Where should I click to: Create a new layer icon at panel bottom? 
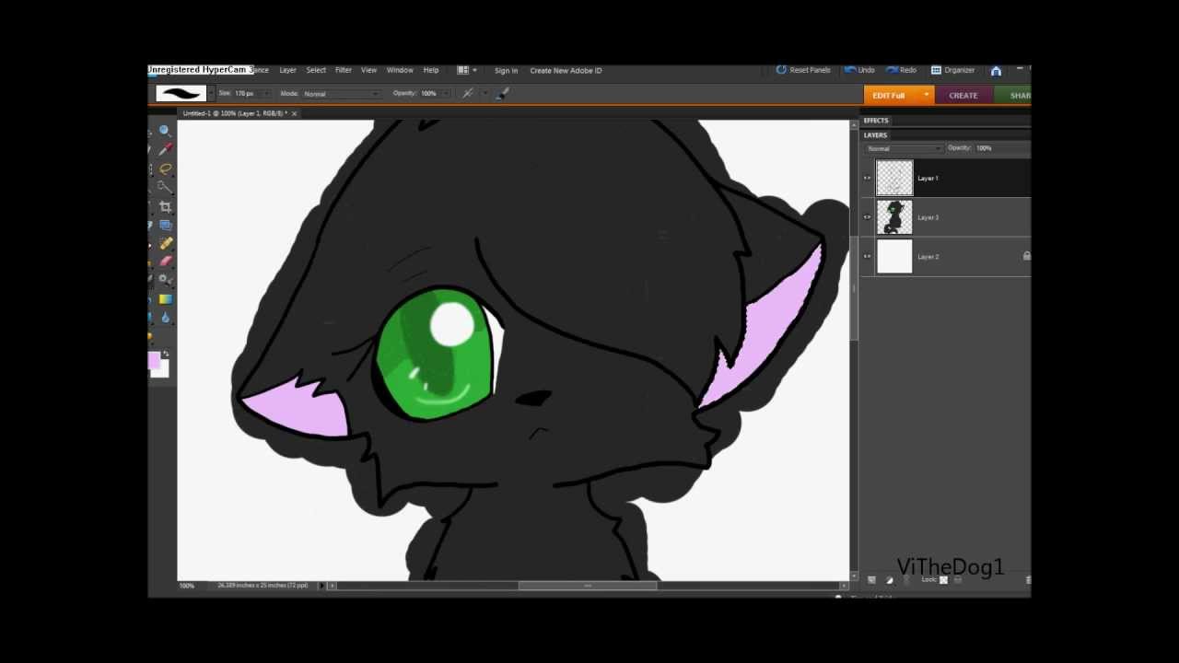click(871, 580)
